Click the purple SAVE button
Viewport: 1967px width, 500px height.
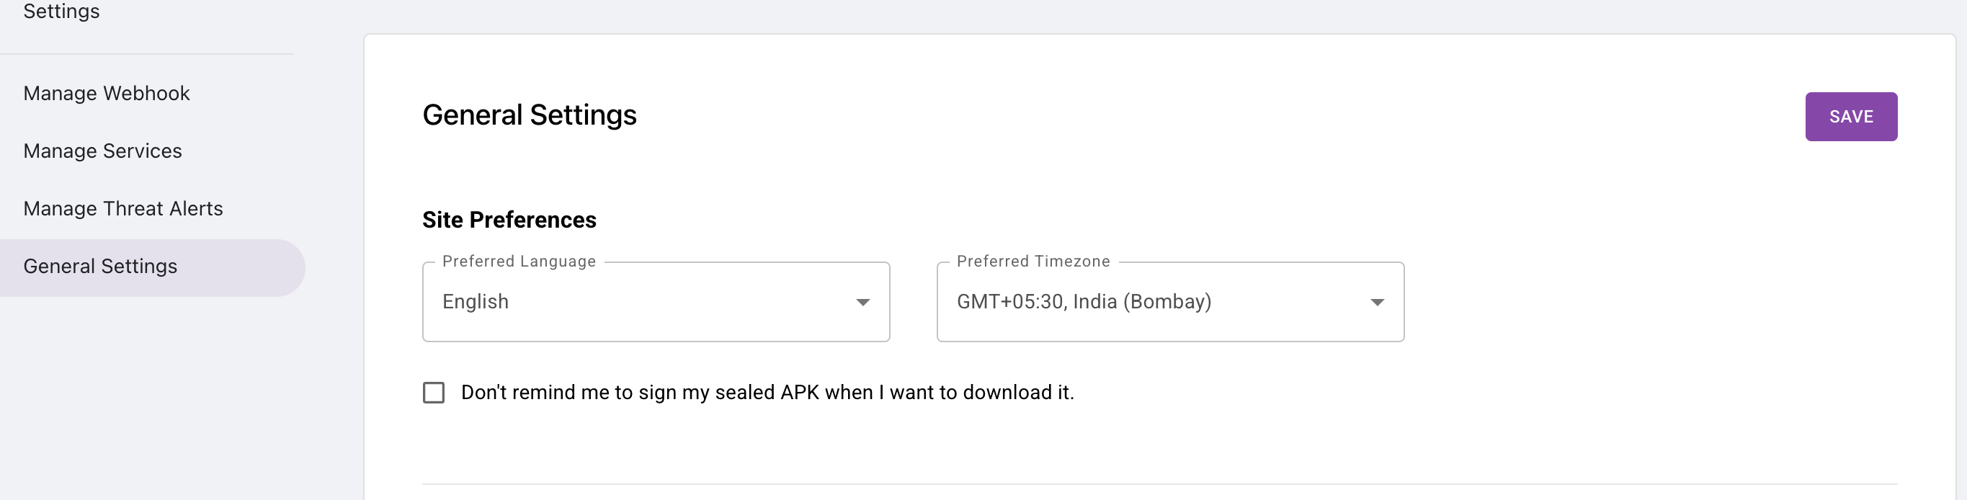coord(1850,117)
